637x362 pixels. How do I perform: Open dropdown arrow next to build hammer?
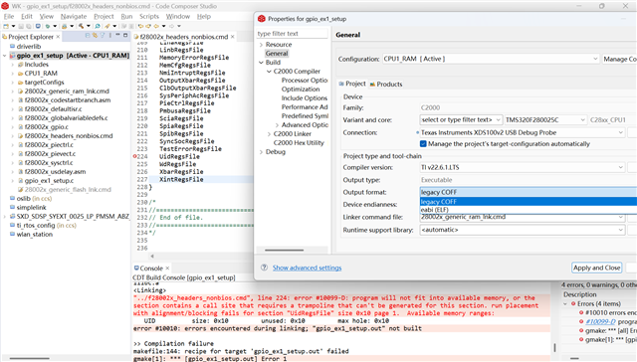coord(89,26)
